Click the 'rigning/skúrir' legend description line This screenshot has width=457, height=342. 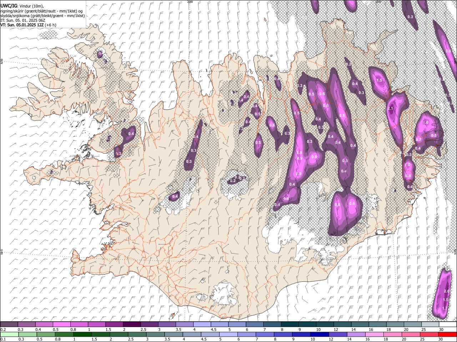pyautogui.click(x=41, y=11)
